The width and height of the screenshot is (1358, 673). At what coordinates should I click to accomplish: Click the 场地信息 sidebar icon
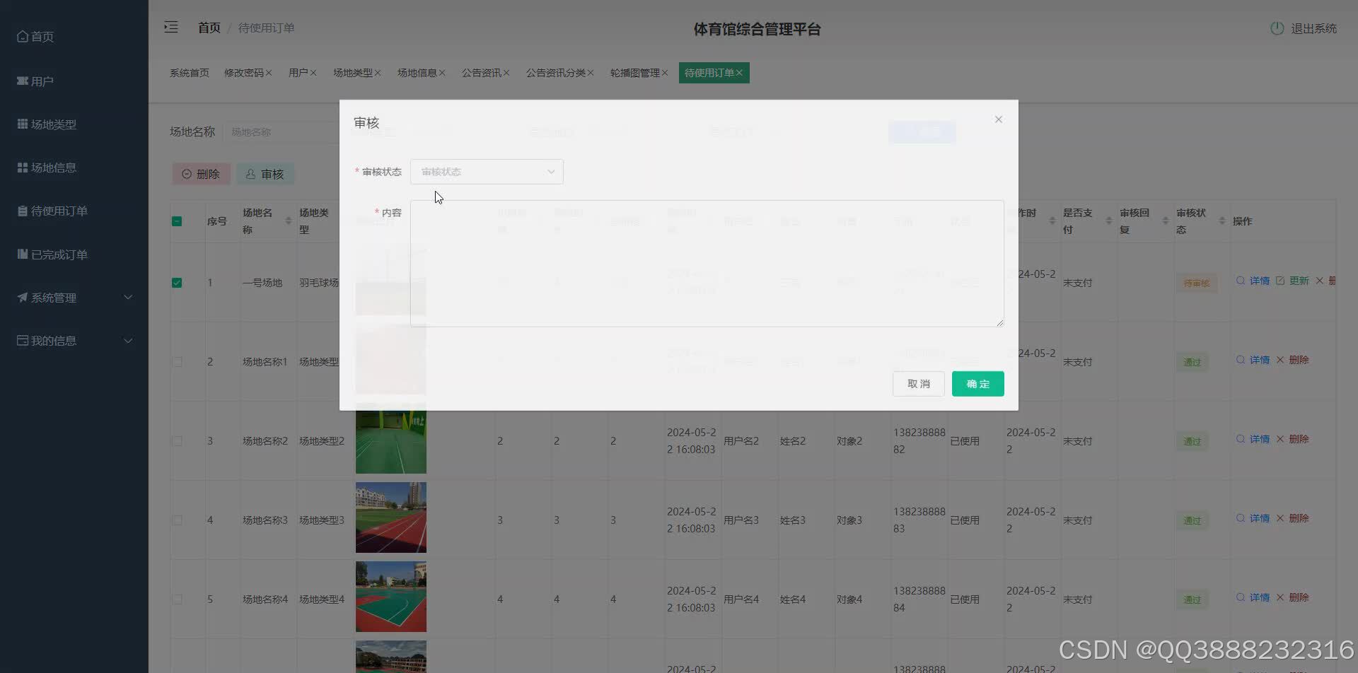tap(23, 168)
